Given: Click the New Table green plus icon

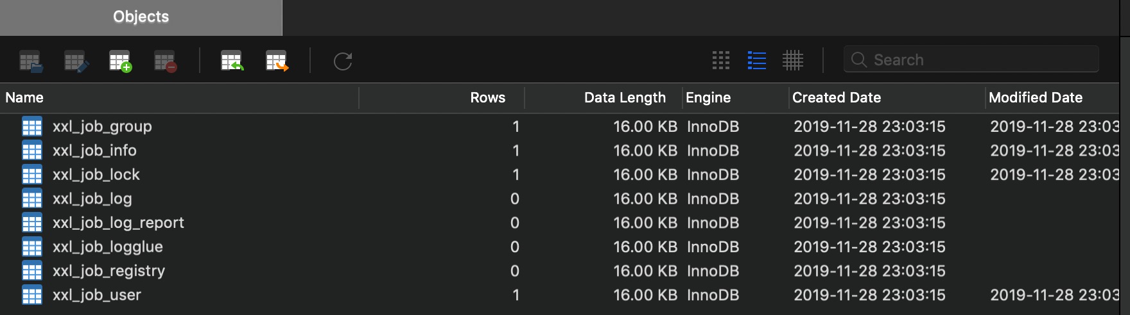Looking at the screenshot, I should (120, 61).
